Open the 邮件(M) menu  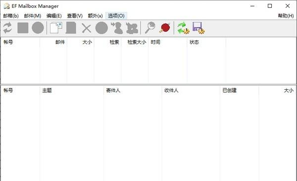point(32,16)
